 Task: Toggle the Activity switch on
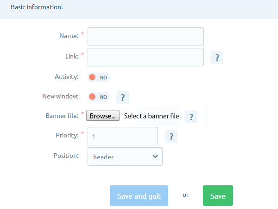[99, 77]
